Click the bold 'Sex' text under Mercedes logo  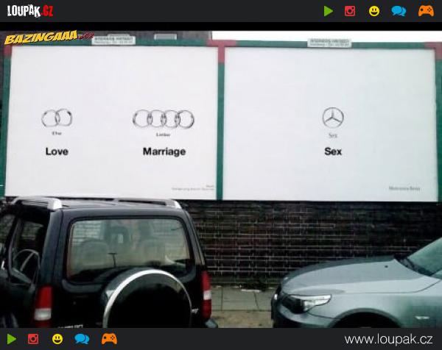click(333, 151)
